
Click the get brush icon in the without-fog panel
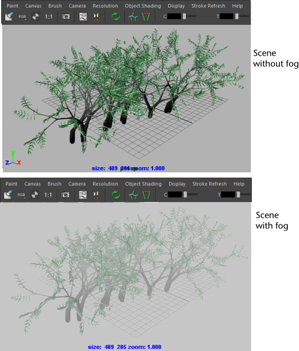(96, 16)
